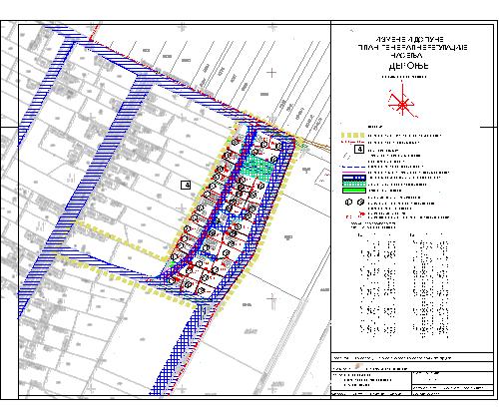
Task: Click the cyan hatched area on the map
Action: click(257, 169)
